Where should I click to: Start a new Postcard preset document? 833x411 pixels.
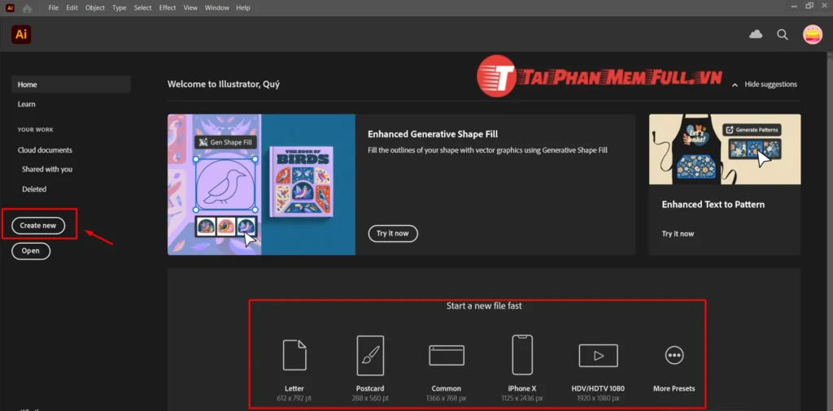370,370
